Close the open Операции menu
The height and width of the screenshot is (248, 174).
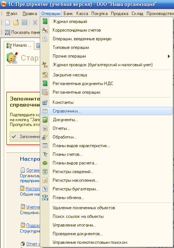(x=51, y=14)
